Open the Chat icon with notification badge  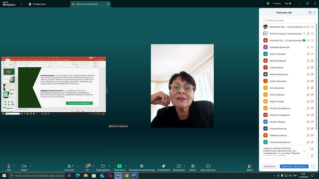(x=87, y=166)
